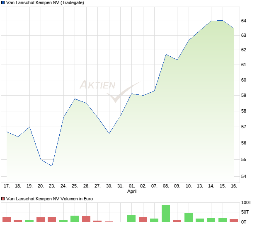Click the '59' price label on the y-axis
257x226 pixels.
pyautogui.click(x=244, y=95)
